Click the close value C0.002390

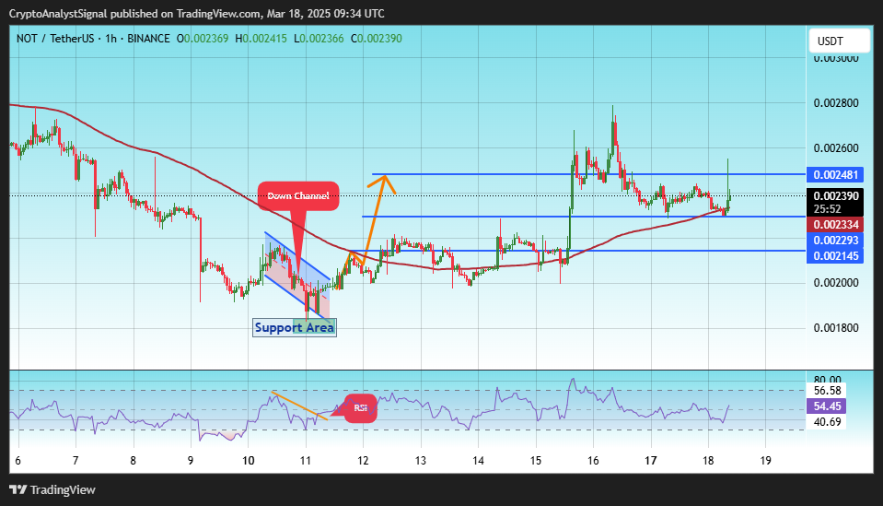point(377,39)
